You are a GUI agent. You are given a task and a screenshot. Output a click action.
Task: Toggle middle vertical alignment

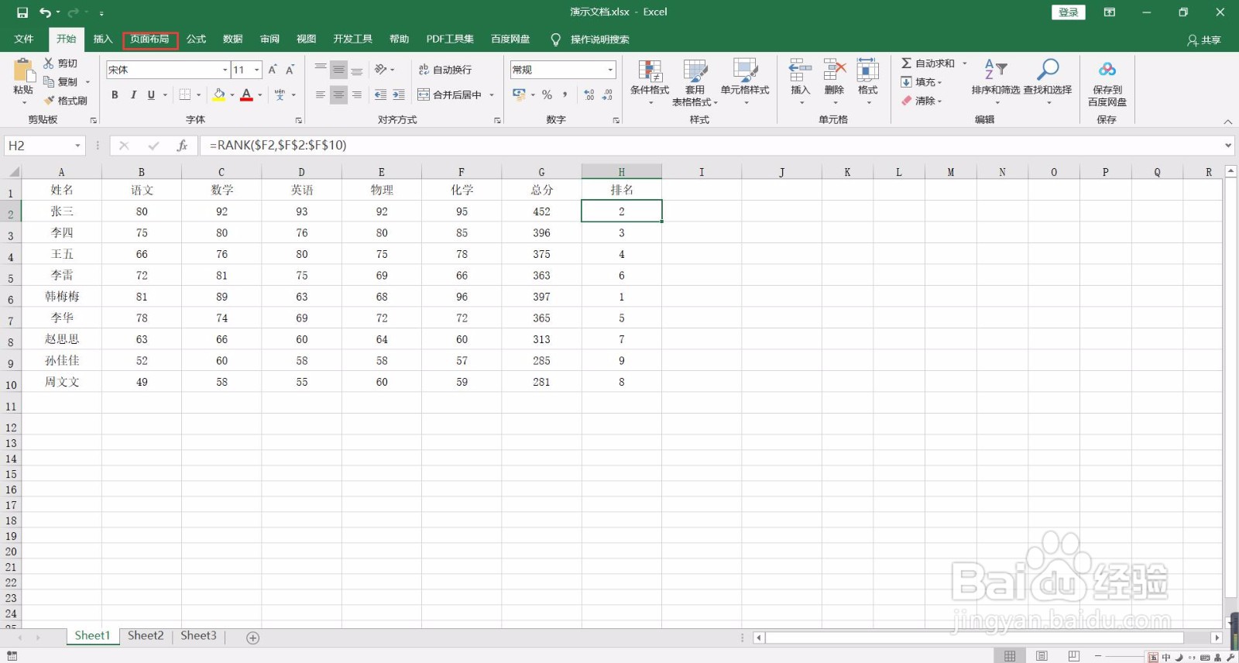click(x=338, y=70)
